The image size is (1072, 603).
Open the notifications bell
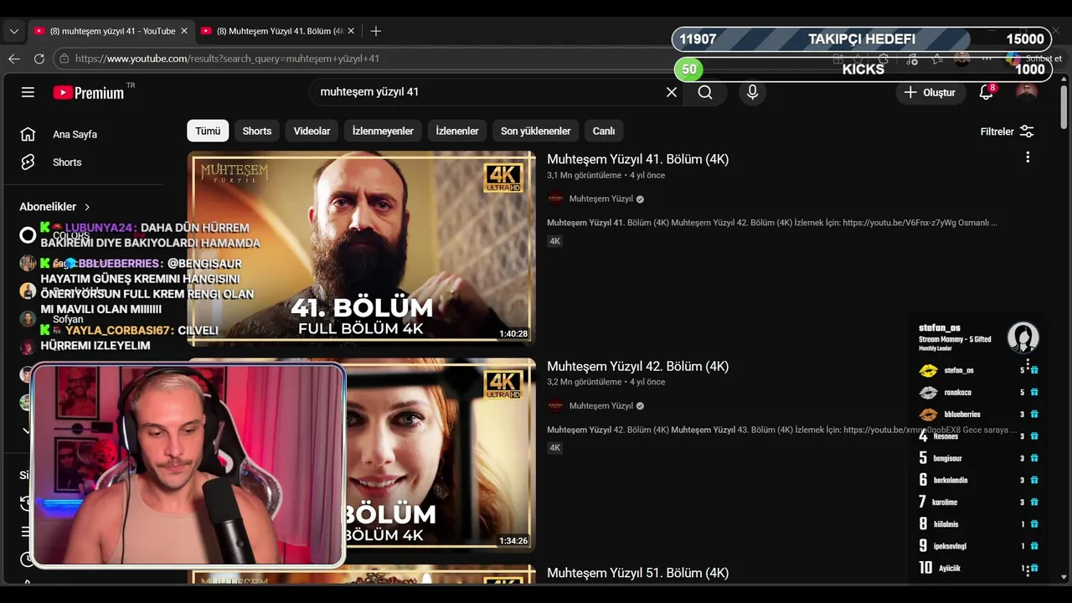(987, 92)
